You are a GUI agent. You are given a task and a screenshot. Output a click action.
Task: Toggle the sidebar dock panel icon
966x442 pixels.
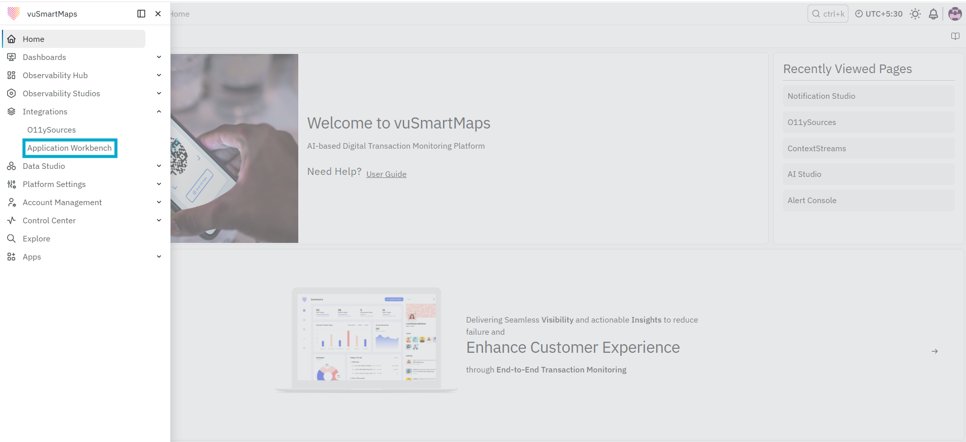[x=141, y=14]
